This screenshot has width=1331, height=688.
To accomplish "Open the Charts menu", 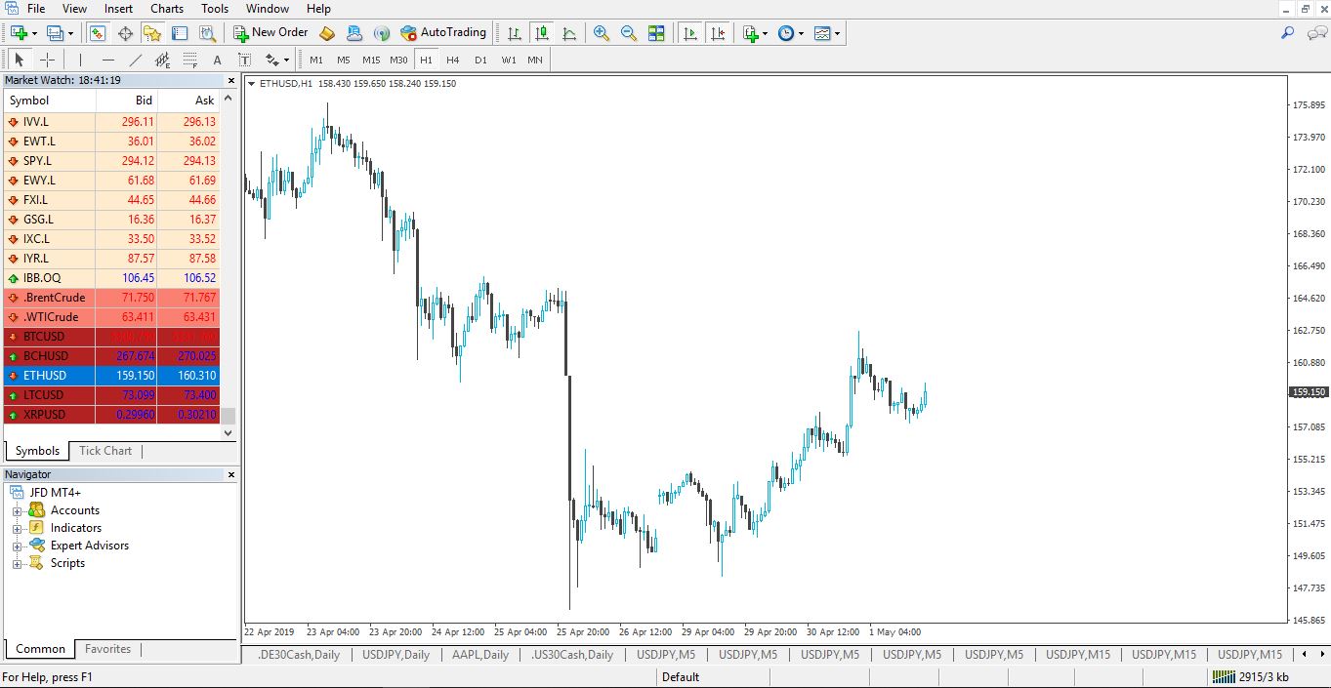I will coord(167,9).
